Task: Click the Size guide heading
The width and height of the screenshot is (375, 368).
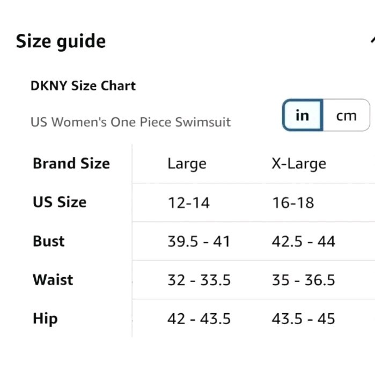Action: point(61,41)
